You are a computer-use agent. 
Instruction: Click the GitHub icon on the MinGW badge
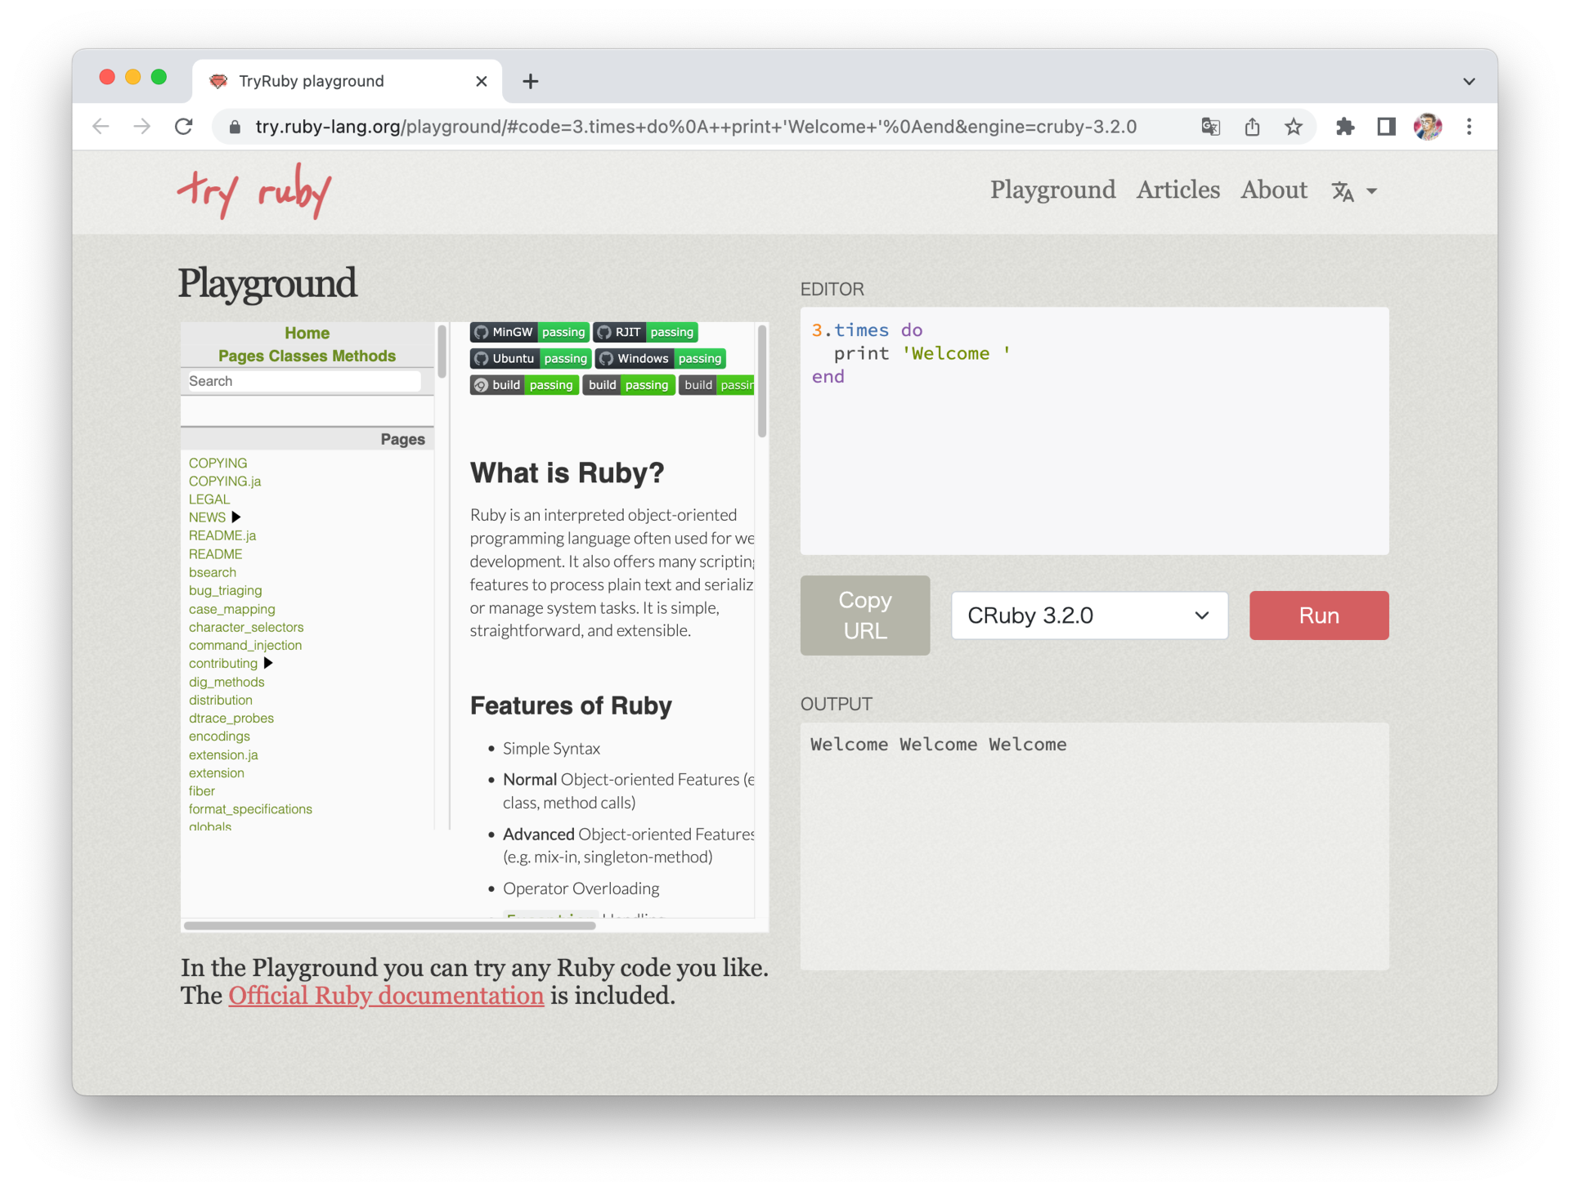point(481,332)
